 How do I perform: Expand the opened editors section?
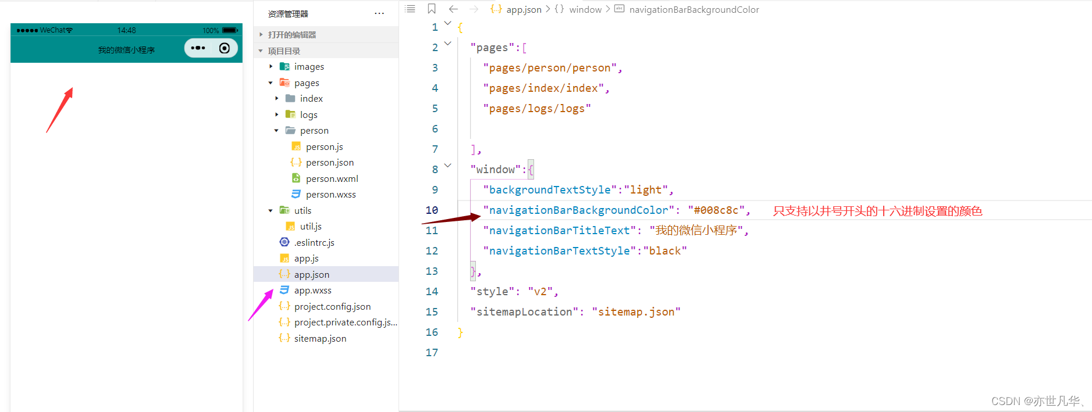click(261, 35)
